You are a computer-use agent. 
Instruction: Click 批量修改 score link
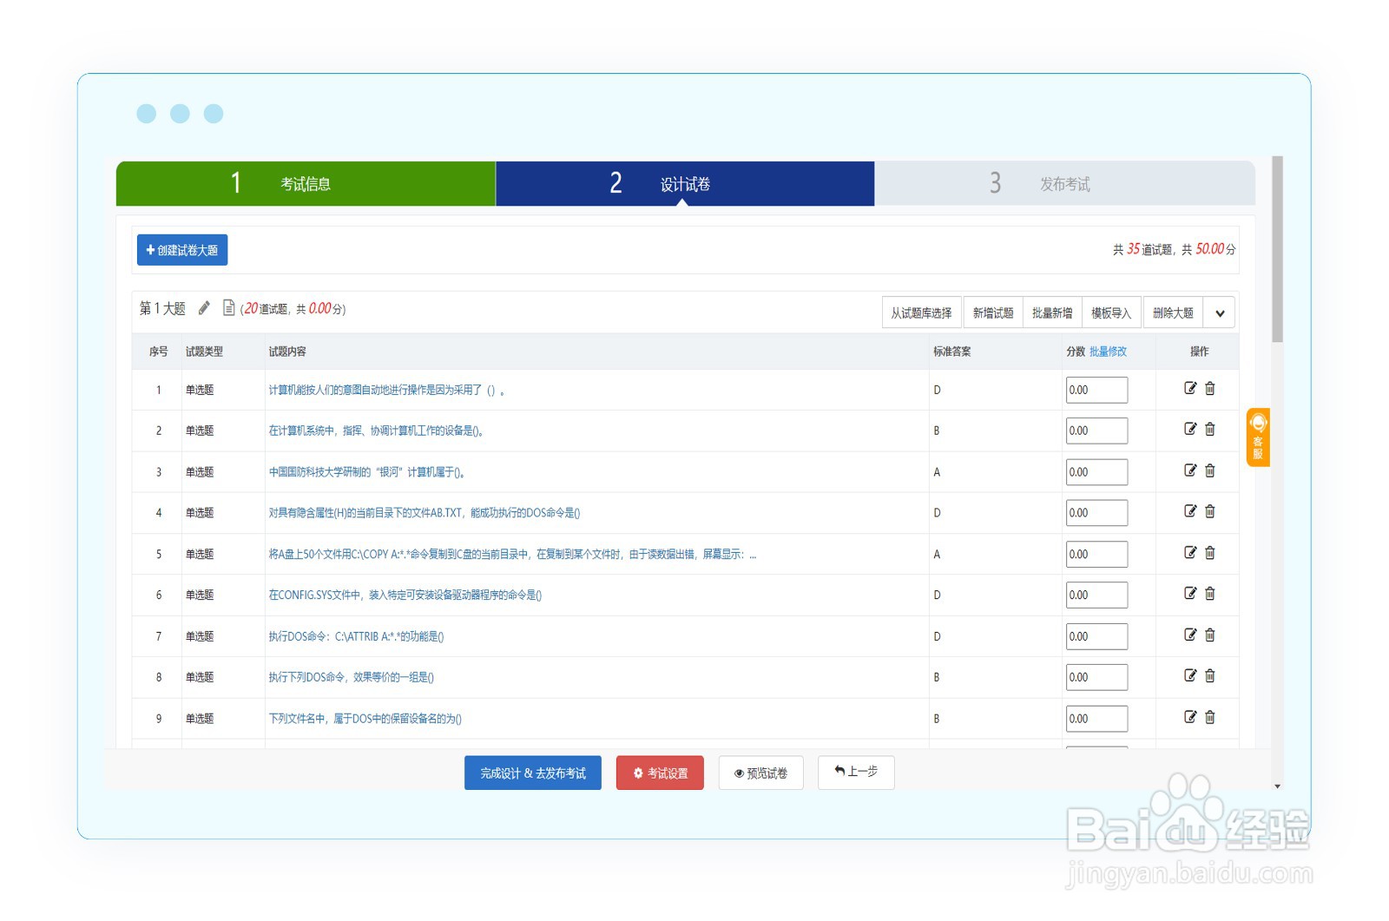pyautogui.click(x=1108, y=352)
